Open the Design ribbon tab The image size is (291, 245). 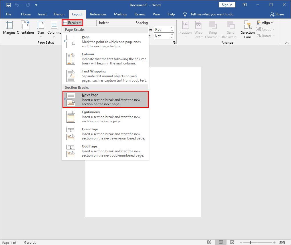pyautogui.click(x=59, y=14)
